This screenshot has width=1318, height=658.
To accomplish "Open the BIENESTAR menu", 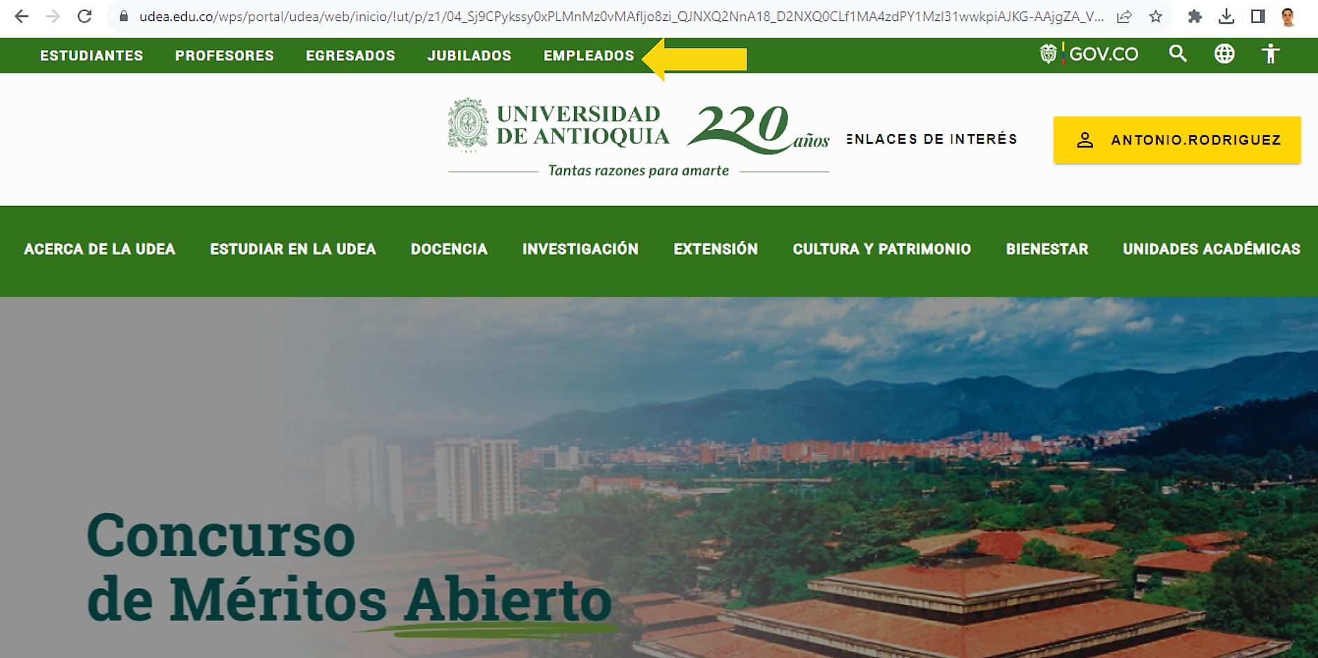I will click(1047, 249).
